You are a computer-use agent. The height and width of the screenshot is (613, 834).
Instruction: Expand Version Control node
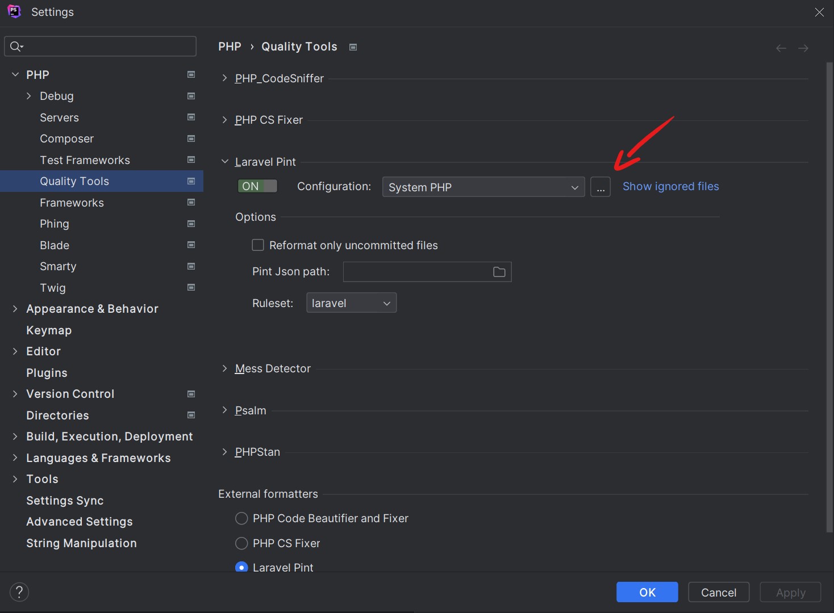pos(15,394)
